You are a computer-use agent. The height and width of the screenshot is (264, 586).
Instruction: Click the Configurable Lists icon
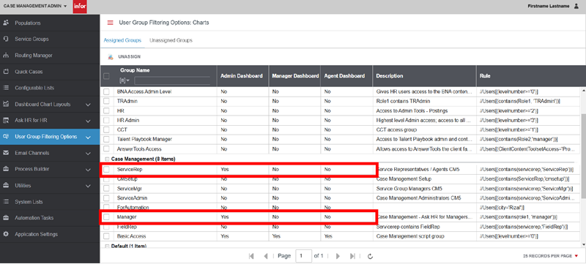6,88
